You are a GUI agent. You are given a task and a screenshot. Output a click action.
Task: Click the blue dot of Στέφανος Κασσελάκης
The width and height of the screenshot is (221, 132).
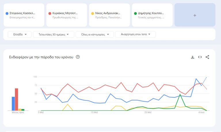[7, 13]
